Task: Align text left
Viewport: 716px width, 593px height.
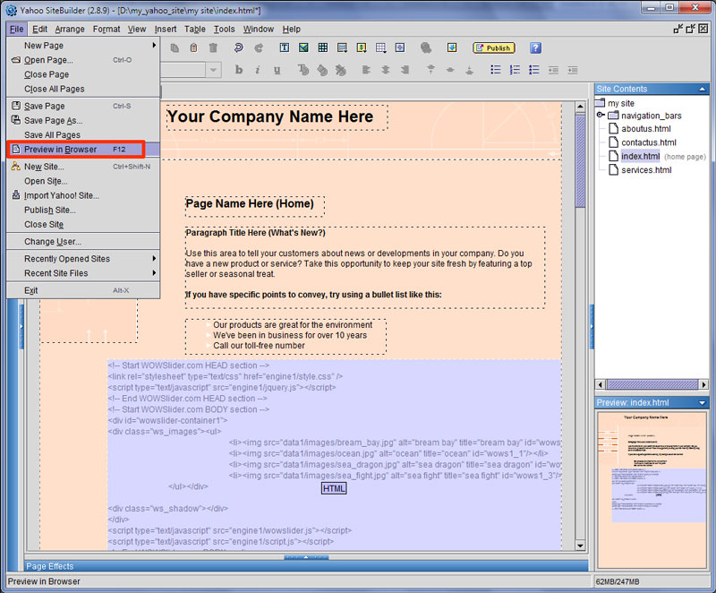Action: point(366,70)
